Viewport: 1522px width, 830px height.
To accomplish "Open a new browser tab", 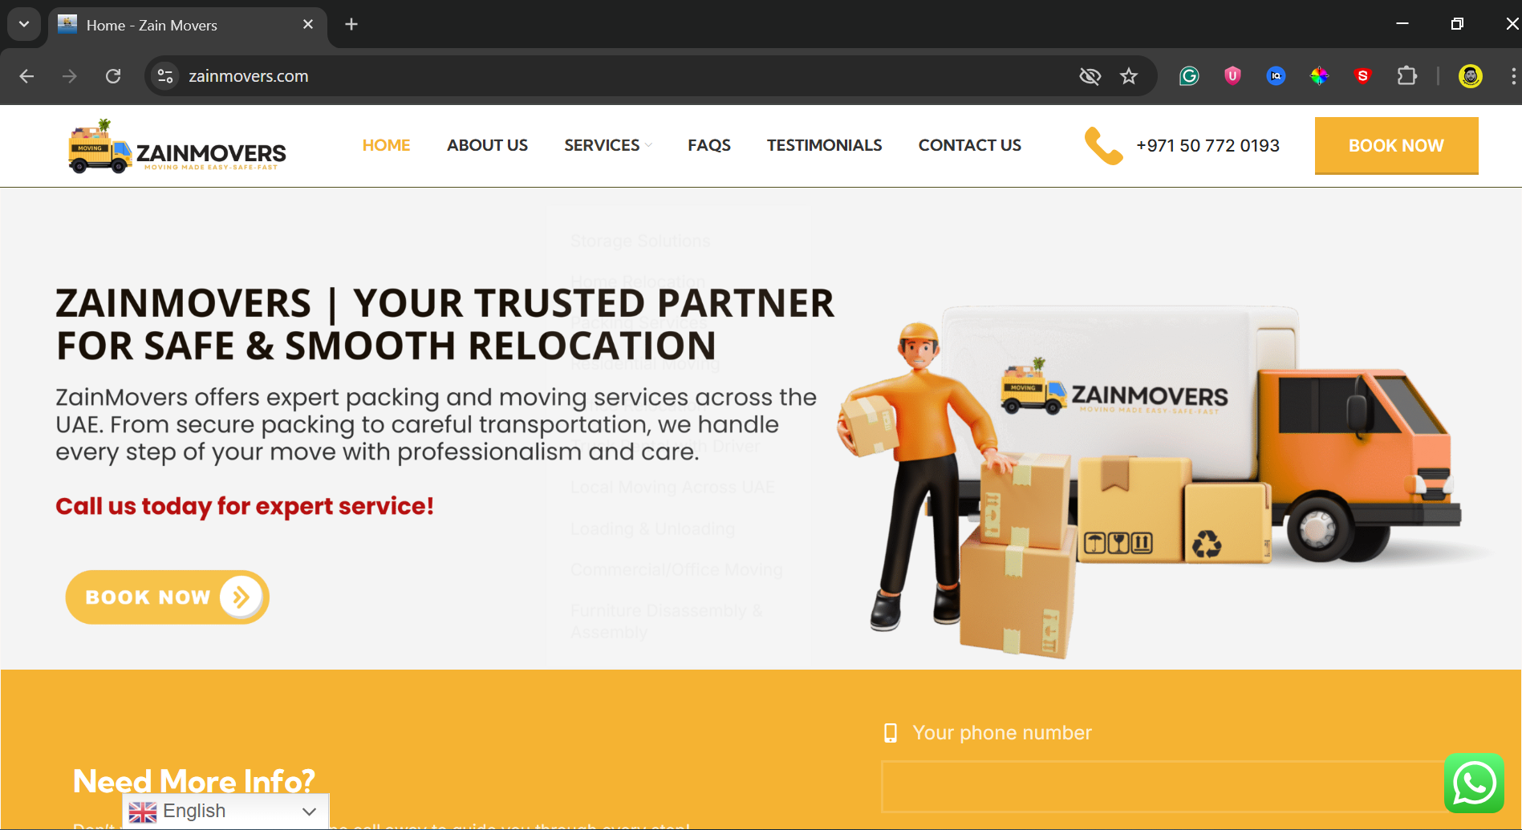I will 351,24.
